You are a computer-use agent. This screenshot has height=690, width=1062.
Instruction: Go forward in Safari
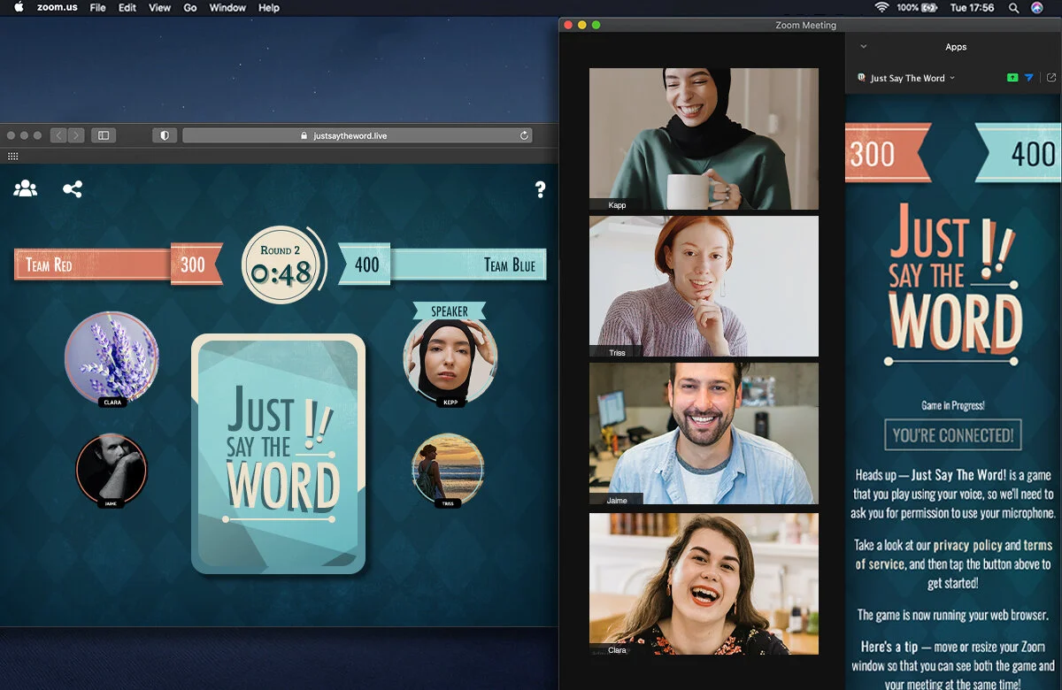coord(76,135)
